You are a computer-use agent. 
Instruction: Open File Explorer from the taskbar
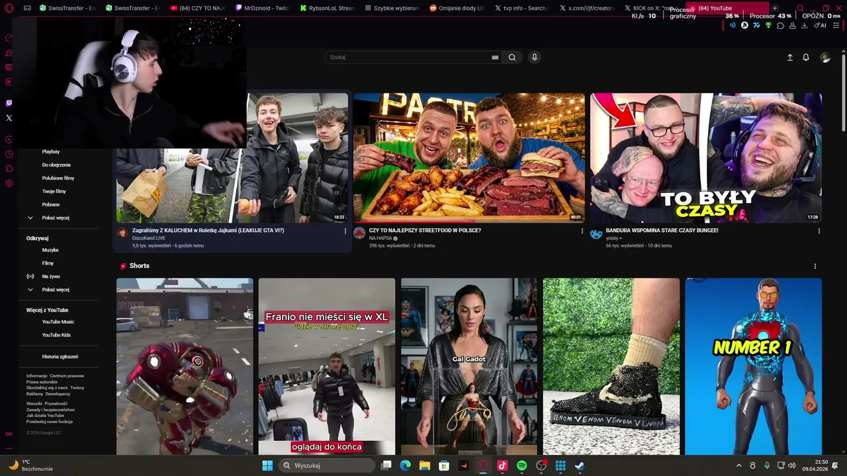[x=425, y=465]
